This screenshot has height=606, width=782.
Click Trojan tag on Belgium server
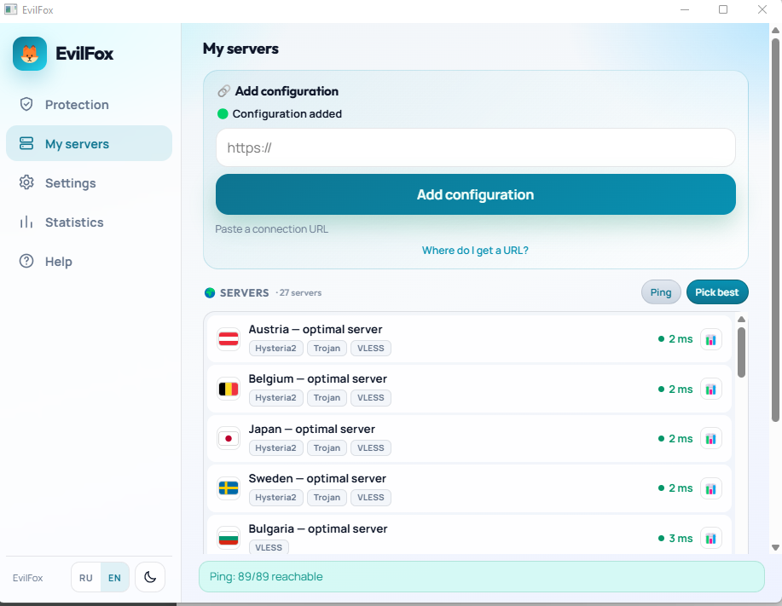pos(327,398)
